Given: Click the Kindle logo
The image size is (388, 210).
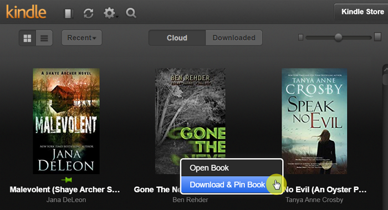Looking at the screenshot, I should point(26,12).
